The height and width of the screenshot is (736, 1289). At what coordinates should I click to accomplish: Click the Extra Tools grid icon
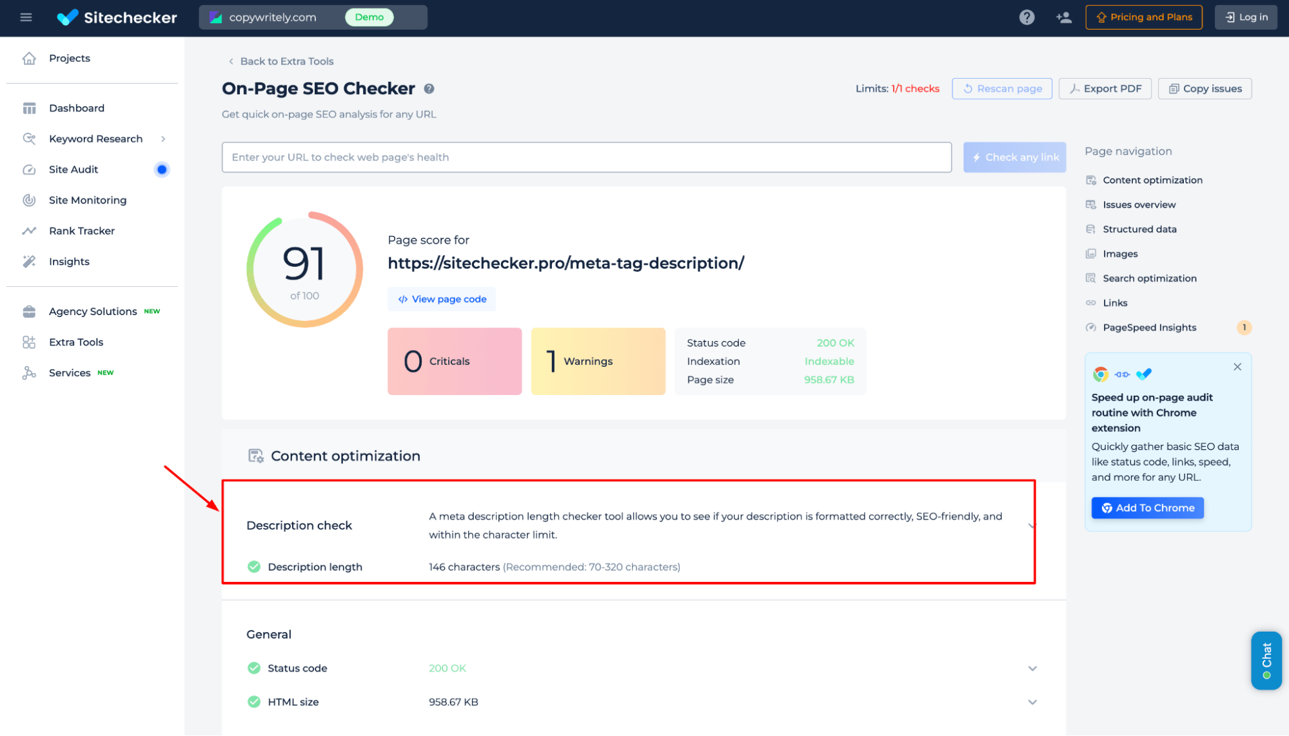click(x=29, y=342)
